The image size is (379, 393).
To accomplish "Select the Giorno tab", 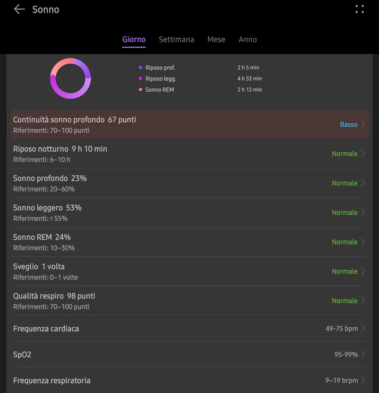I will coord(134,39).
